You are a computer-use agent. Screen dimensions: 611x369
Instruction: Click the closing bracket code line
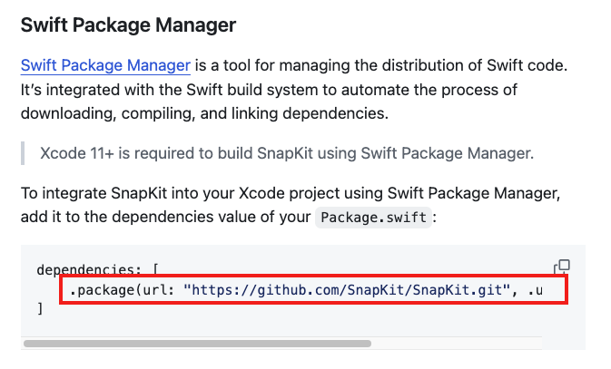tap(40, 309)
